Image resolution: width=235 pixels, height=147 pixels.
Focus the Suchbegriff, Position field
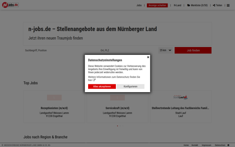point(61,51)
